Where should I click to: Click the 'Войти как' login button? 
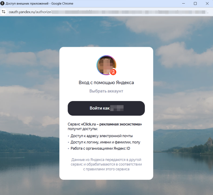point(106,108)
